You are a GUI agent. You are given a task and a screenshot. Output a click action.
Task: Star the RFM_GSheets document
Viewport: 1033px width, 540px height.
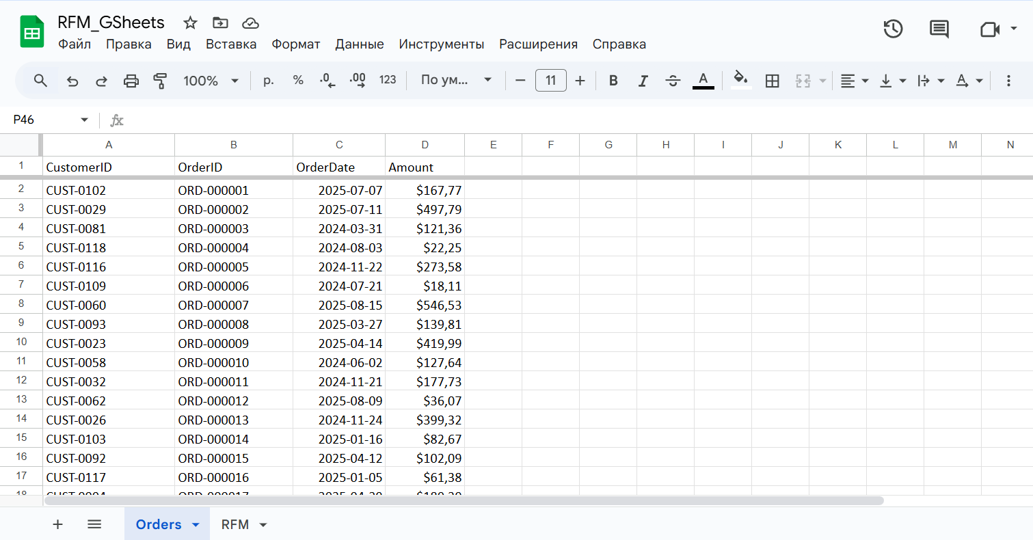click(190, 23)
